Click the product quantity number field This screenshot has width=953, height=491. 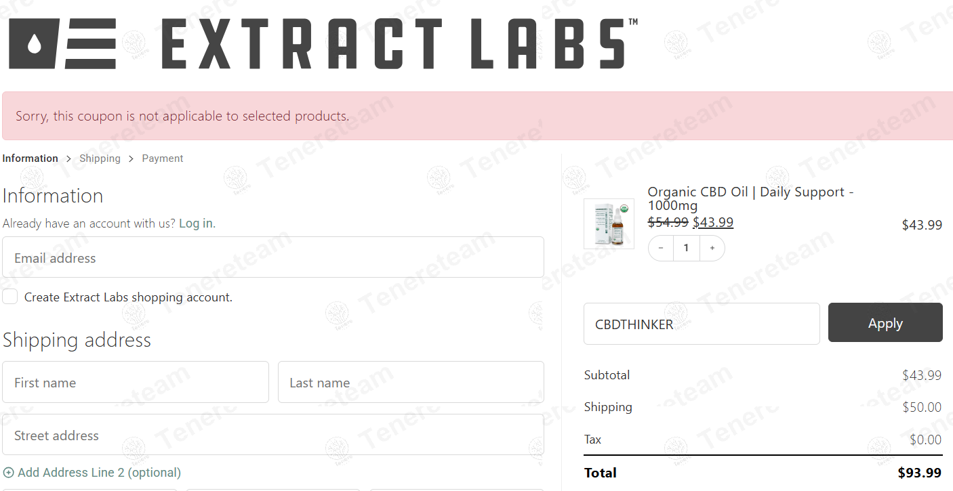tap(686, 249)
